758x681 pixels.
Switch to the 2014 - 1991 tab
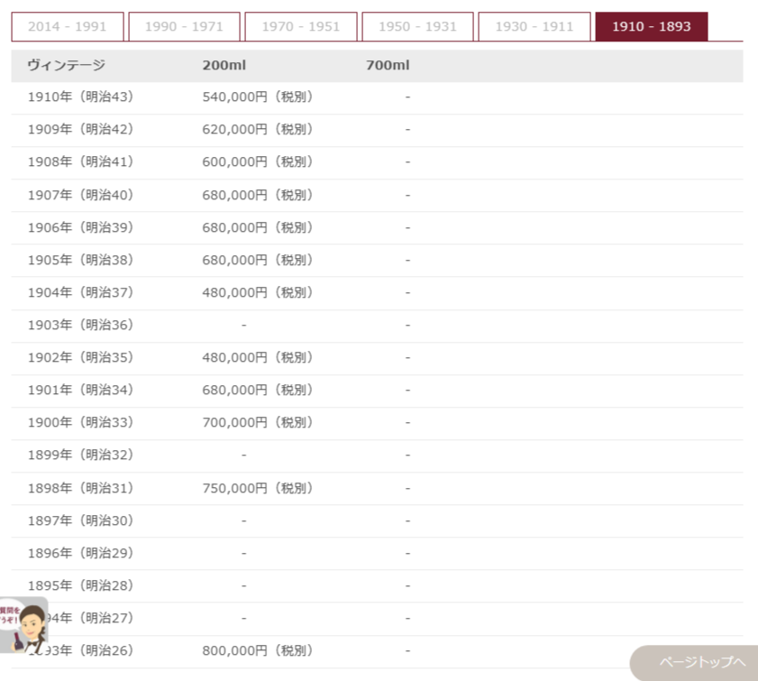[67, 27]
